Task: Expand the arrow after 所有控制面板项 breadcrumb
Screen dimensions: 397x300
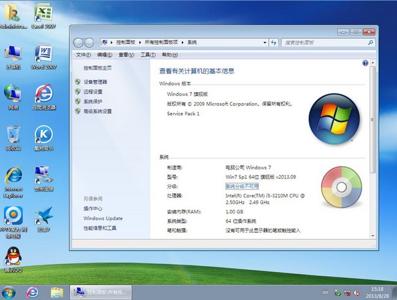Action: tap(183, 43)
